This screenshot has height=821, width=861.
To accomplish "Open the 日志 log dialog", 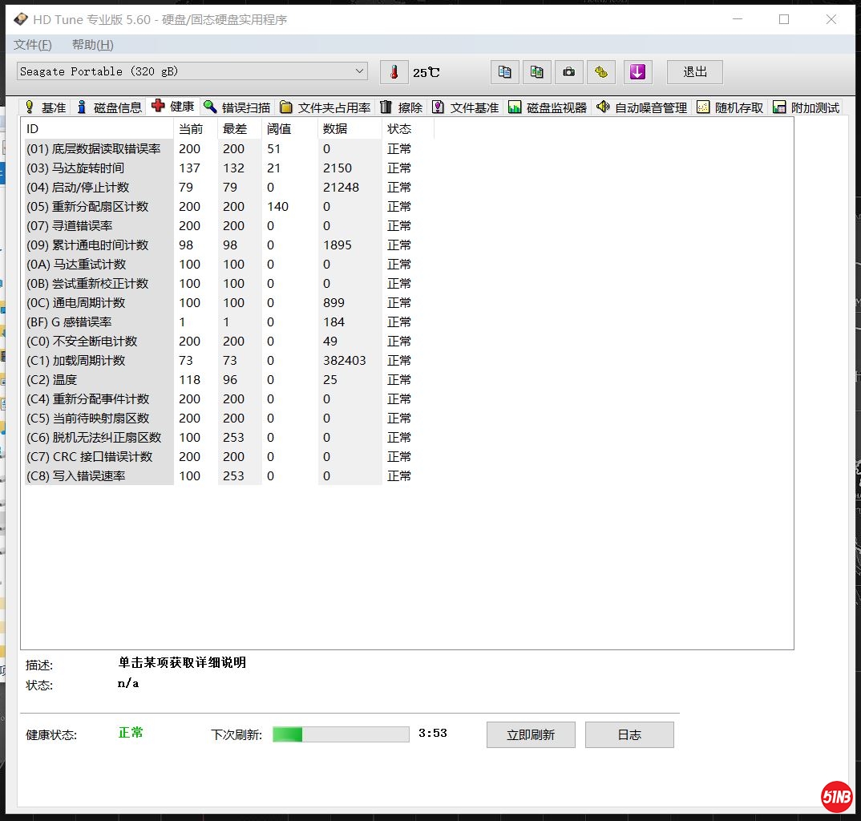I will tap(629, 734).
